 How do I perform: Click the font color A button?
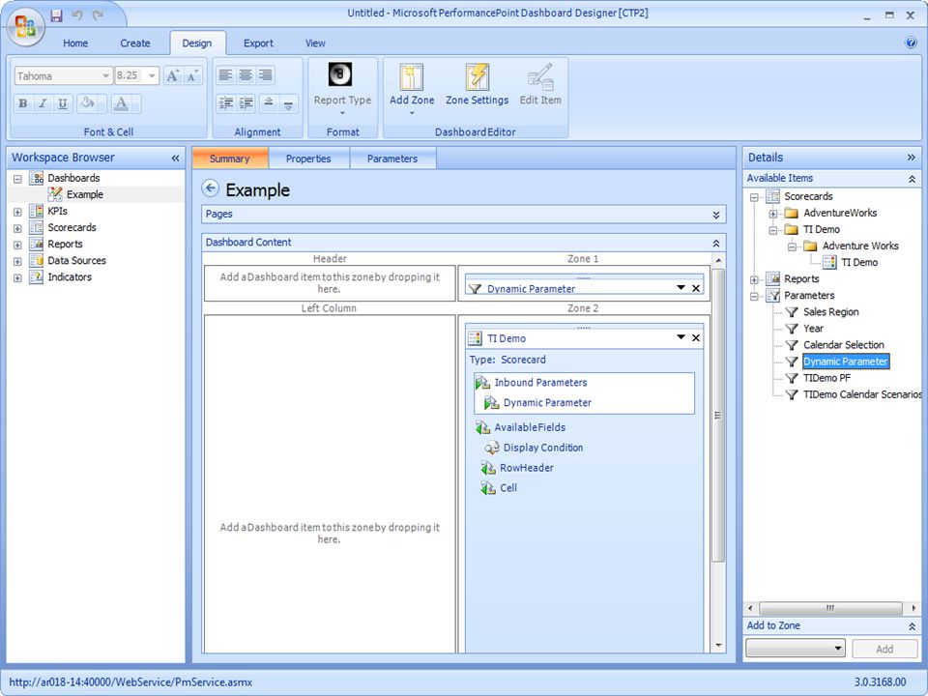pos(122,103)
